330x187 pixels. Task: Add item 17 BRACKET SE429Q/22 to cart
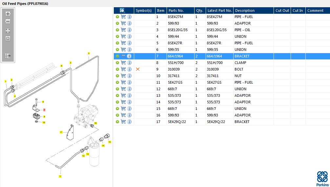coord(124,122)
